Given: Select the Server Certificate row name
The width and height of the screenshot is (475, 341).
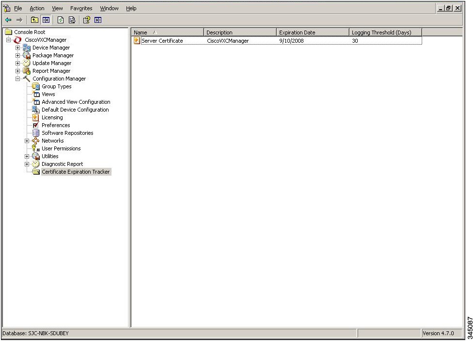Looking at the screenshot, I should click(x=162, y=41).
